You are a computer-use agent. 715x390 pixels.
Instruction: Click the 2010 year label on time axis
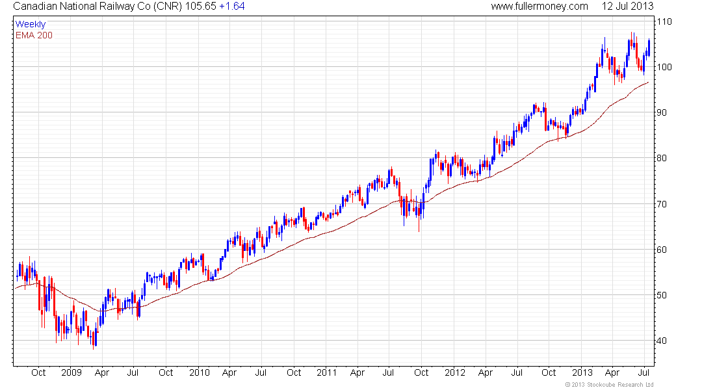click(200, 372)
